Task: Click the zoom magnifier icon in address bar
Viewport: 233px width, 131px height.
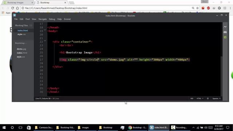Action: tap(193, 8)
